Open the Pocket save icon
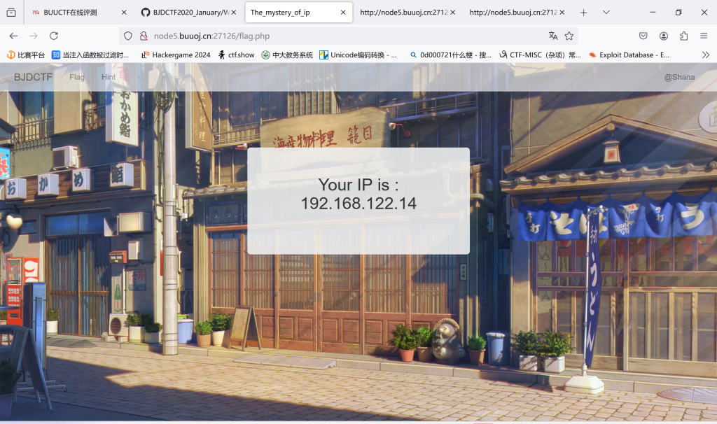Image resolution: width=717 pixels, height=424 pixels. pyautogui.click(x=643, y=36)
